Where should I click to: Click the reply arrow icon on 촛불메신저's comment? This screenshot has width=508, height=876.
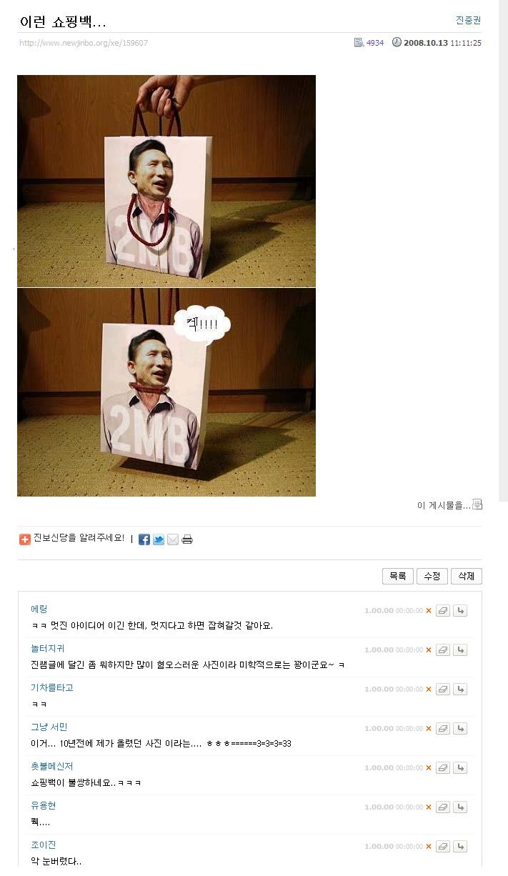(x=460, y=768)
